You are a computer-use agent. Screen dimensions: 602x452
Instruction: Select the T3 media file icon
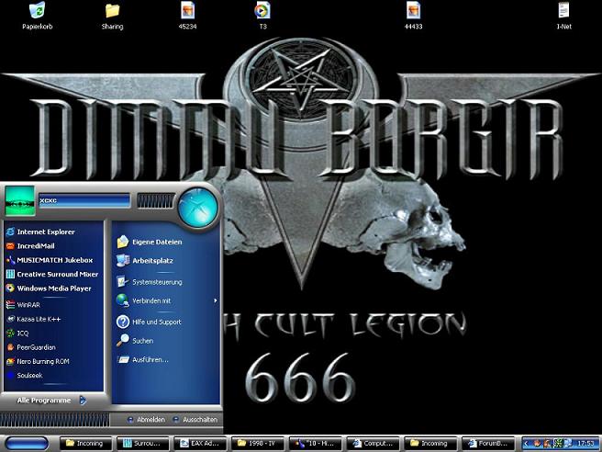coord(262,16)
